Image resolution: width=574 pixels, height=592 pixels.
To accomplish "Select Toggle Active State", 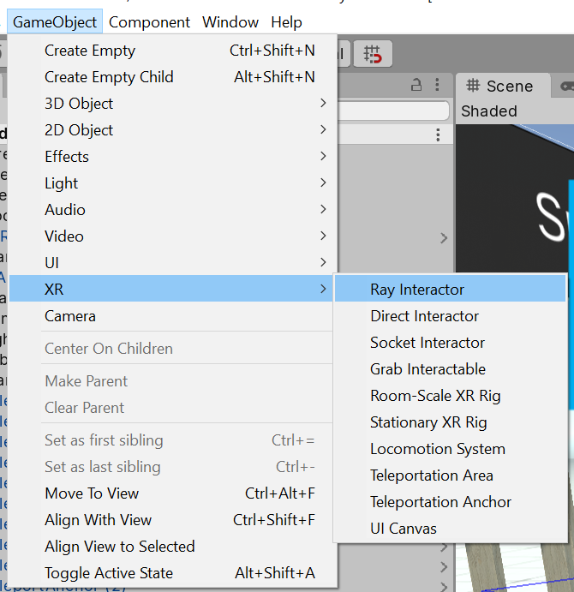I will (x=172, y=573).
